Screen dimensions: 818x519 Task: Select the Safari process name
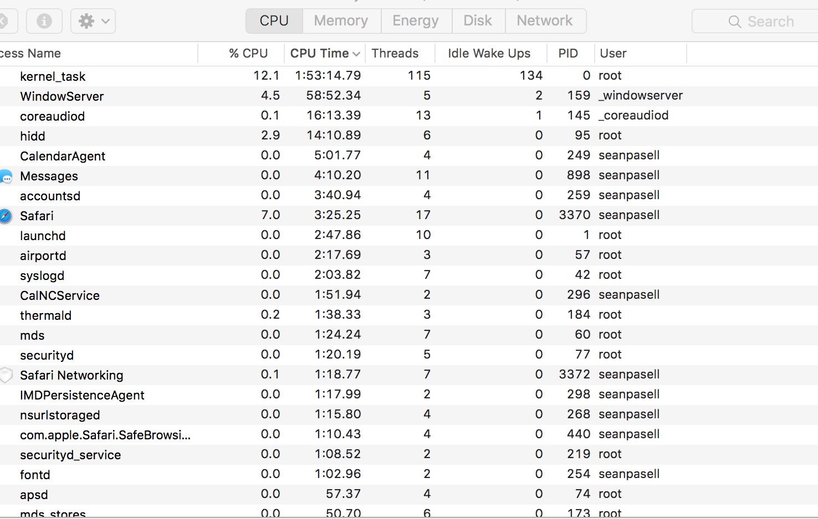tap(37, 216)
